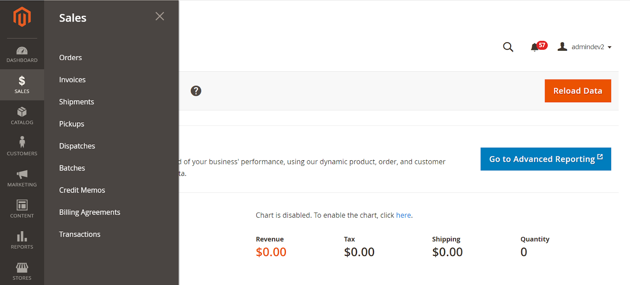Select Orders in the Sales menu
This screenshot has width=630, height=285.
pyautogui.click(x=70, y=57)
